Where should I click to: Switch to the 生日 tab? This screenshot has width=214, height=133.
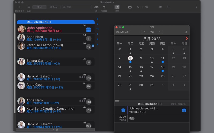click(x=39, y=7)
